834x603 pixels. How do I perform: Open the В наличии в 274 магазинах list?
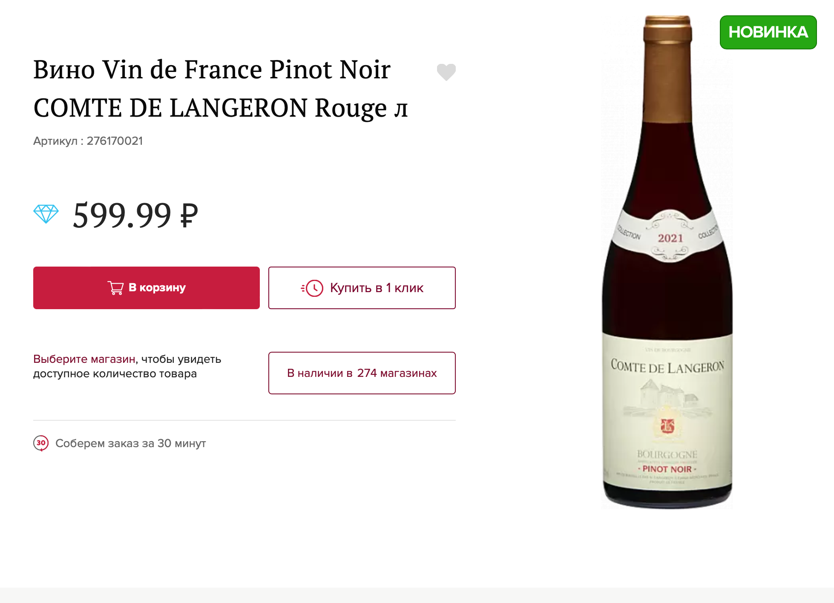tap(362, 373)
